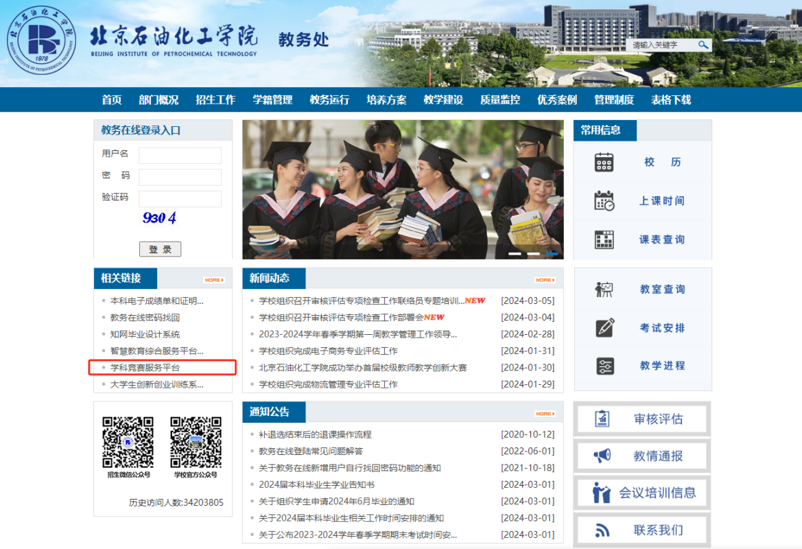The height and width of the screenshot is (549, 802).
Task: Click the 教室查询 classroom icon
Action: tap(604, 289)
